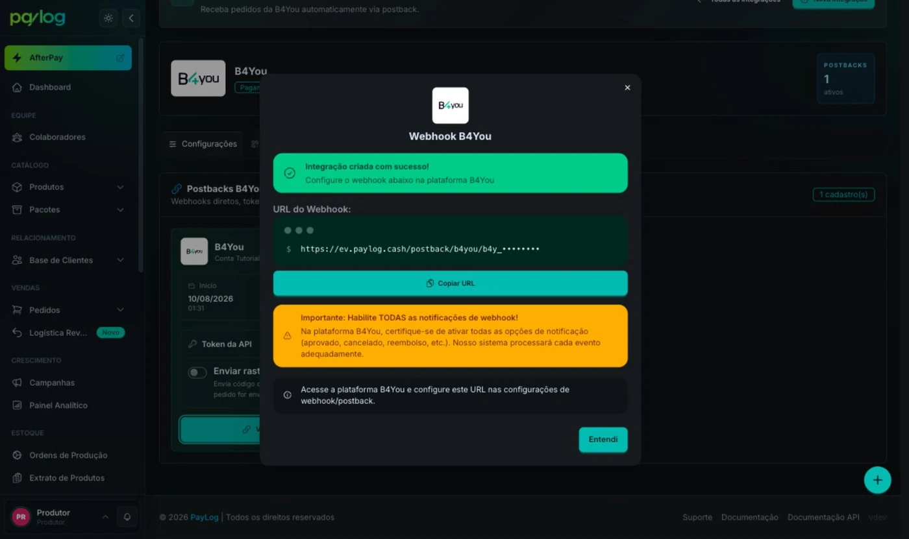Select the Configurações tab
This screenshot has width=909, height=539.
(203, 144)
